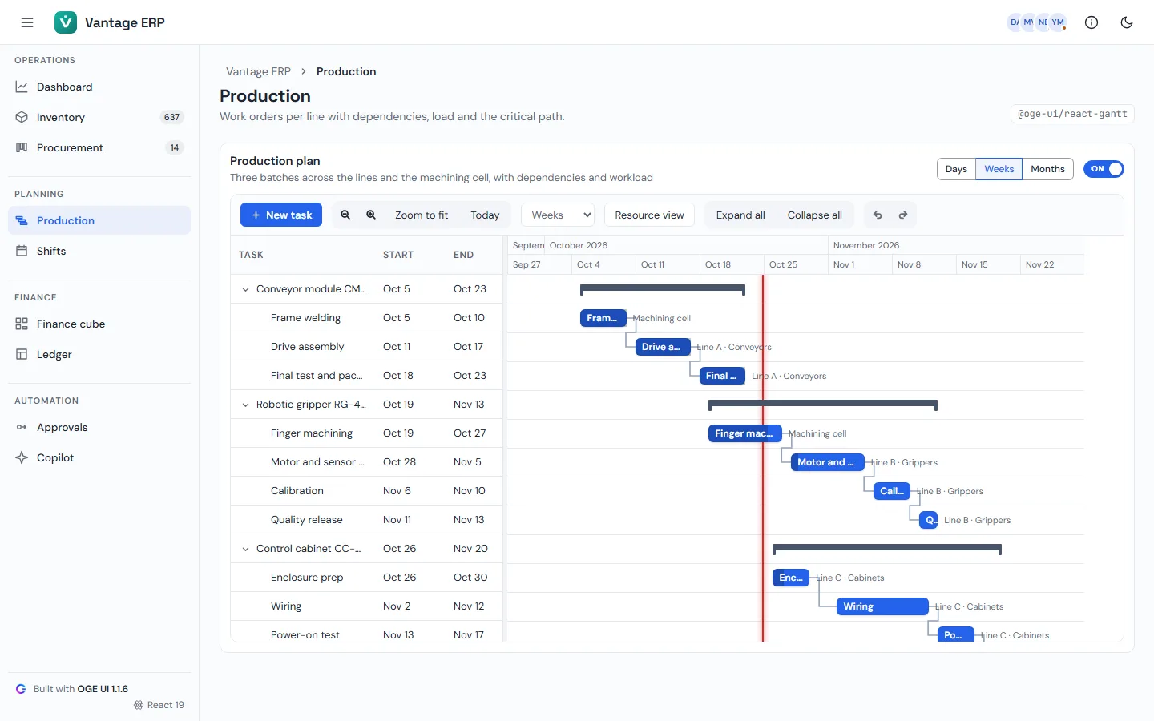Viewport: 1154px width, 721px height.
Task: Click the Finance cube grid icon
Action: (x=22, y=324)
